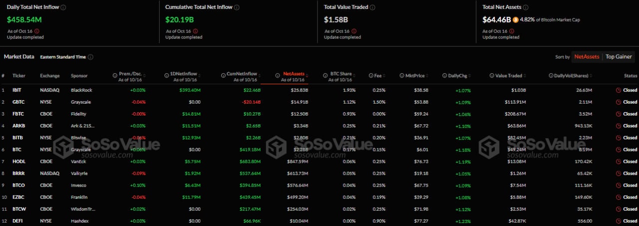639x226 pixels.
Task: Open the clock icon in IBIT's Closed status
Action: 619,91
